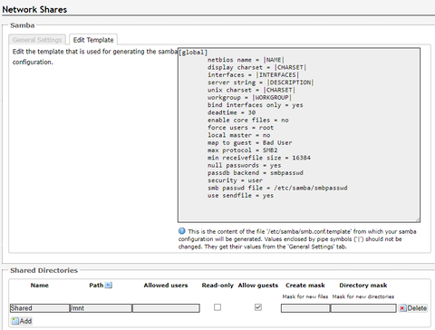Click the Path column header
This screenshot has height=330, width=435.
[x=96, y=285]
